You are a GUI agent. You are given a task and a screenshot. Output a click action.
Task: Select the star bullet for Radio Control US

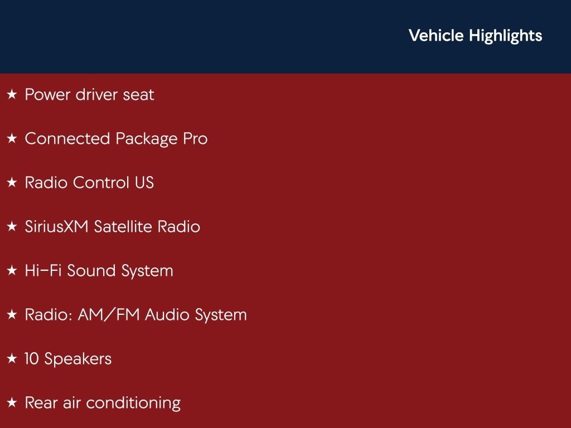coord(12,183)
